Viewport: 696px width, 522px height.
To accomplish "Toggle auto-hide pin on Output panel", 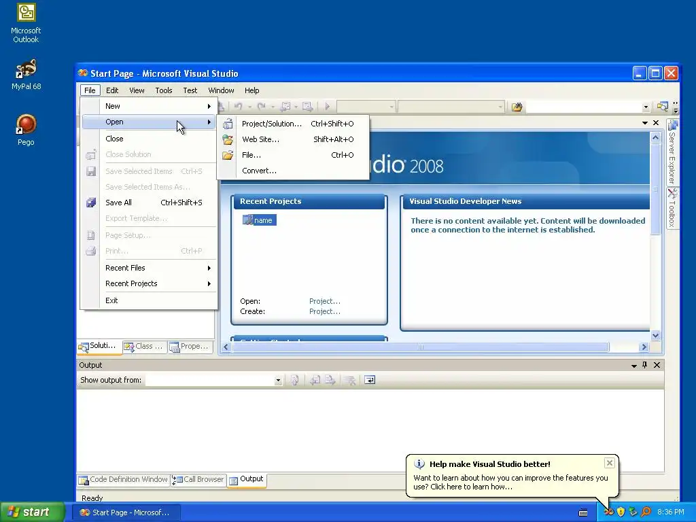I will coord(645,365).
